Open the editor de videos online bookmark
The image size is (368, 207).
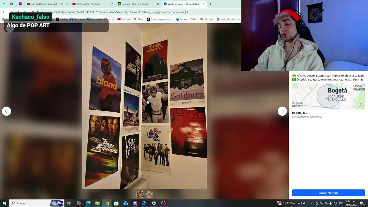[229, 19]
